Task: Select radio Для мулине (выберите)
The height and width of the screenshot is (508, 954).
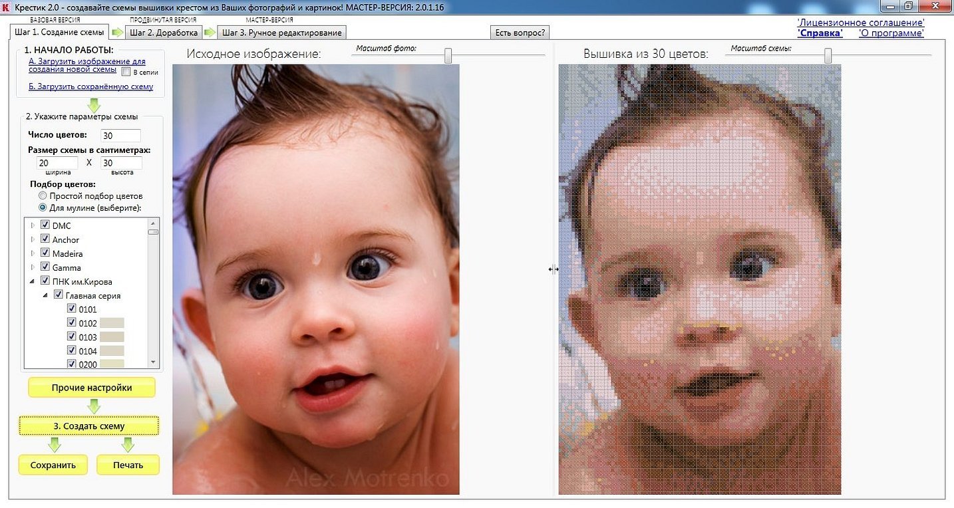Action: click(43, 207)
